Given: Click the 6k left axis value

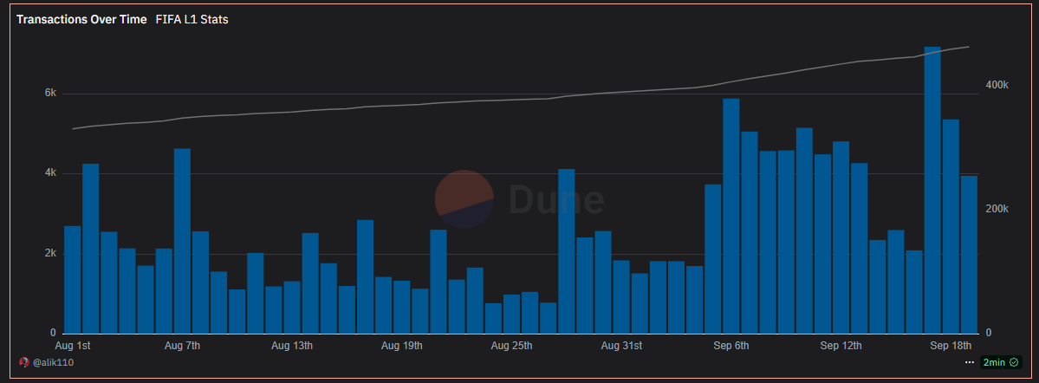Looking at the screenshot, I should [x=50, y=94].
